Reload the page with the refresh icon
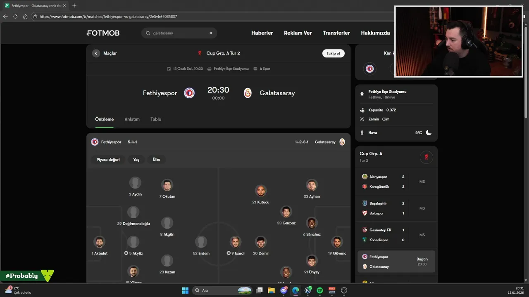 click(x=15, y=16)
